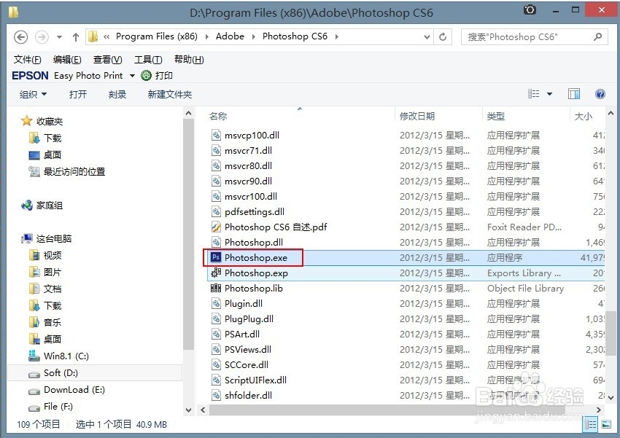Click the navigation pane vertical scrollbar
The height and width of the screenshot is (438, 620).
pyautogui.click(x=189, y=234)
